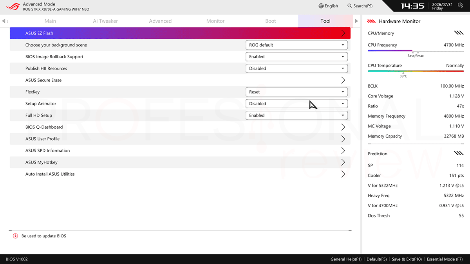Select the Tool tab
470x264 pixels.
325,21
